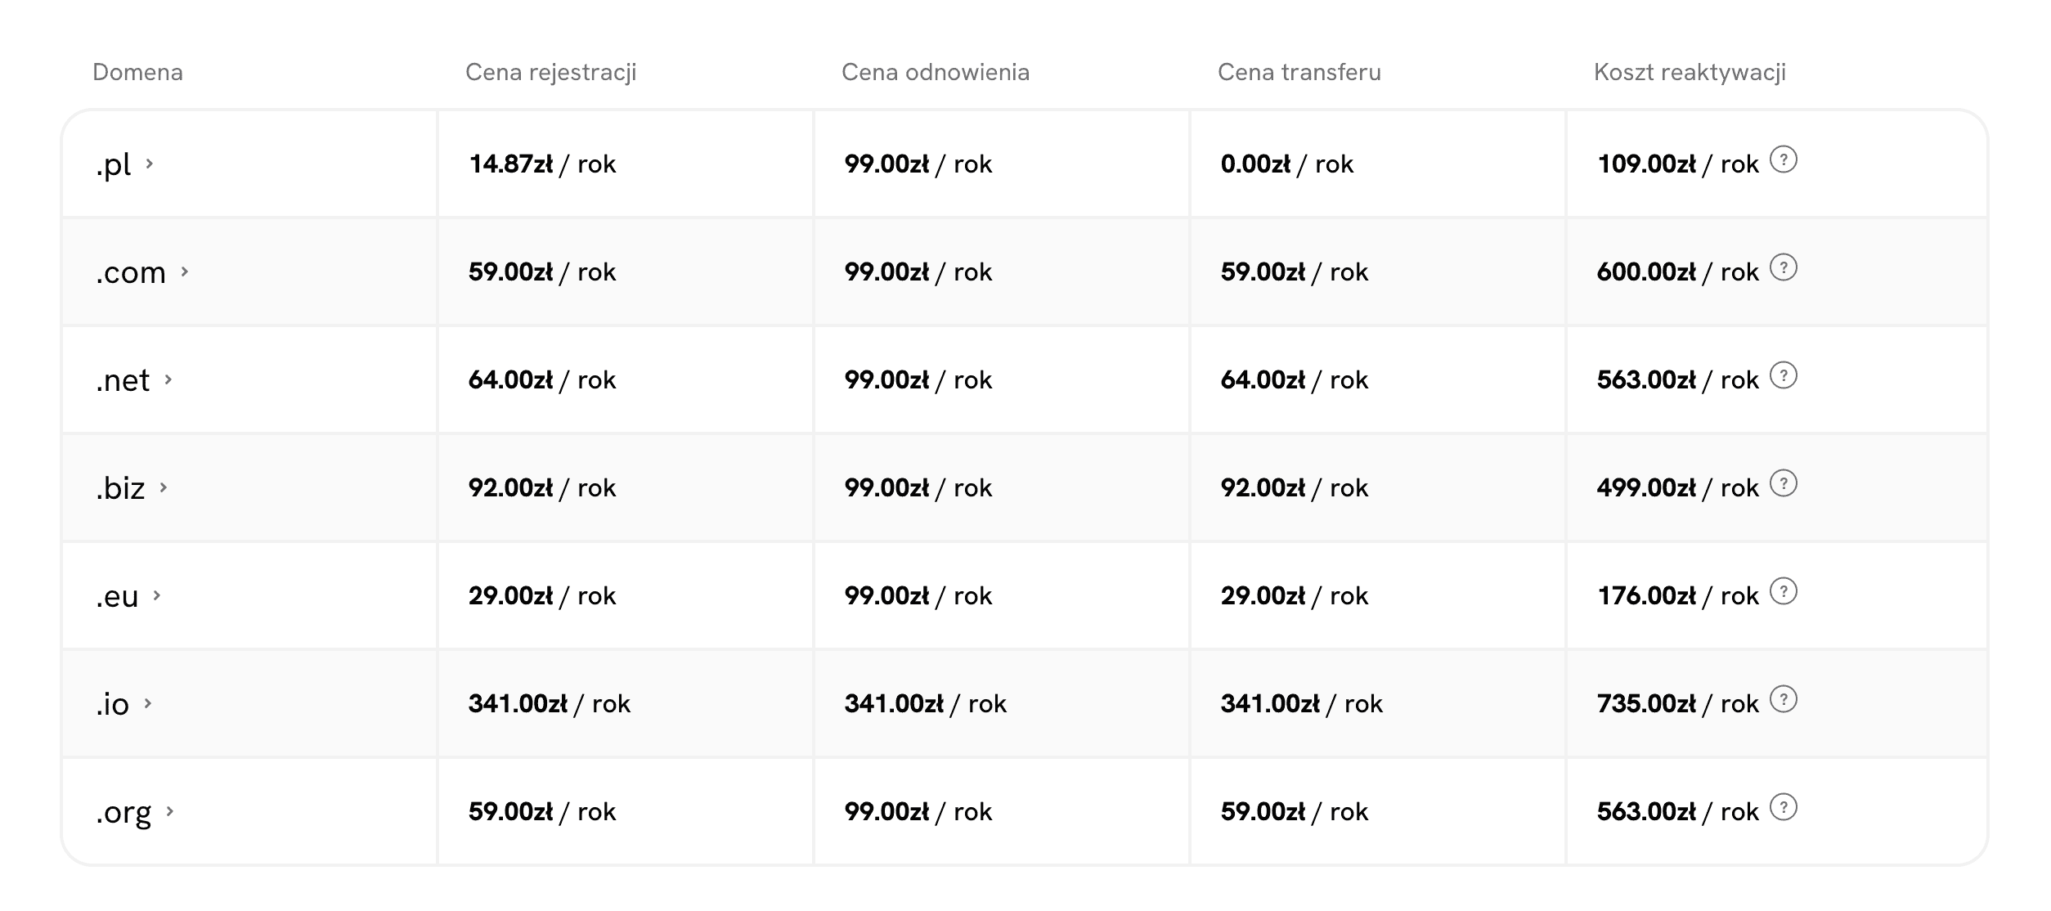
Task: Expand chevron next to .net domain
Action: coord(168,379)
